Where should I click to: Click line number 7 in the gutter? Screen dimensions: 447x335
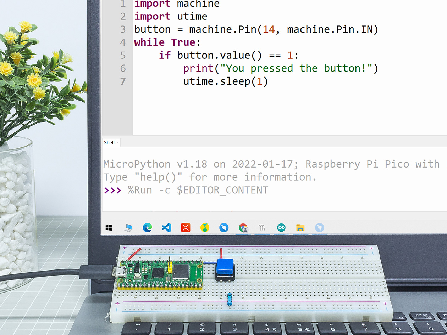point(123,81)
